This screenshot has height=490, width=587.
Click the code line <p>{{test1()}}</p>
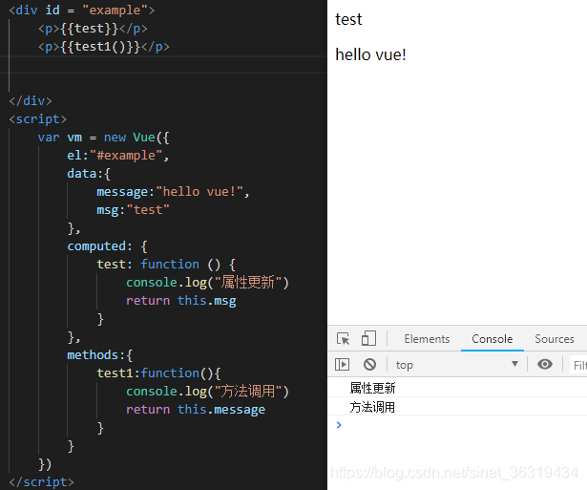point(104,47)
